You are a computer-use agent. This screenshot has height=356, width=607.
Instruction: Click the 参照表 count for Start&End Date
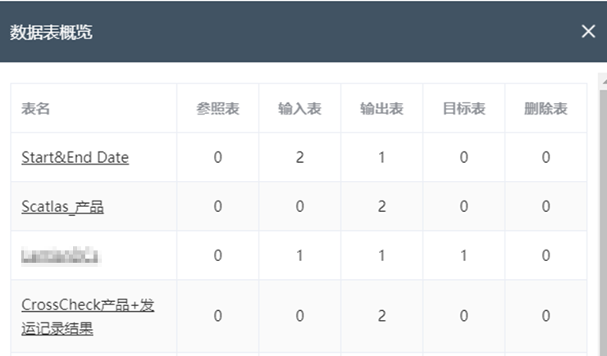click(217, 157)
